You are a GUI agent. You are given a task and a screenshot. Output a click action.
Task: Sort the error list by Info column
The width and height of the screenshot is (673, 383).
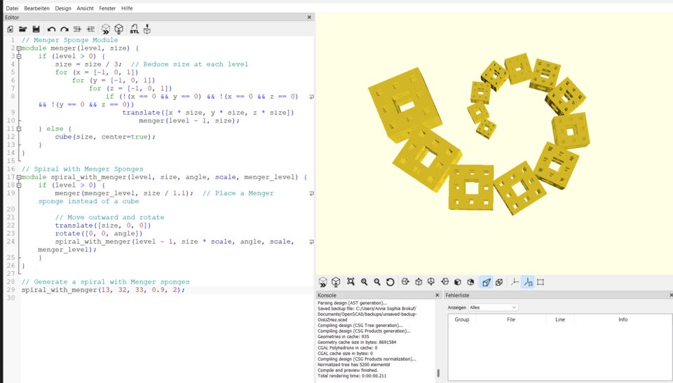(x=623, y=319)
